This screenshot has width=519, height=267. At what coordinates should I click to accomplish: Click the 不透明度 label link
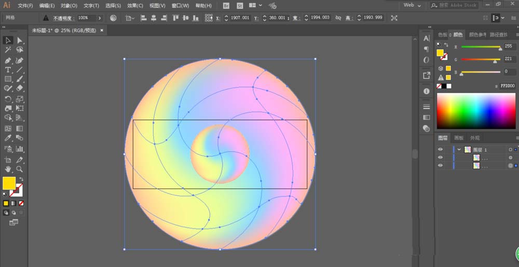point(63,18)
